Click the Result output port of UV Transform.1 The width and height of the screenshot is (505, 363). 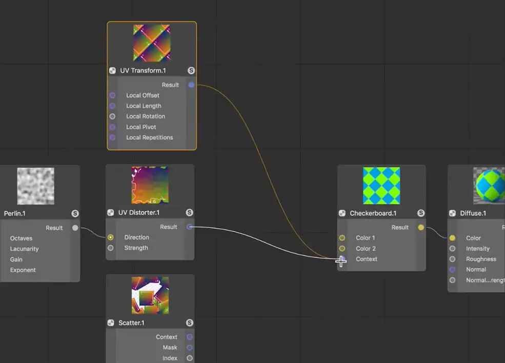point(191,85)
